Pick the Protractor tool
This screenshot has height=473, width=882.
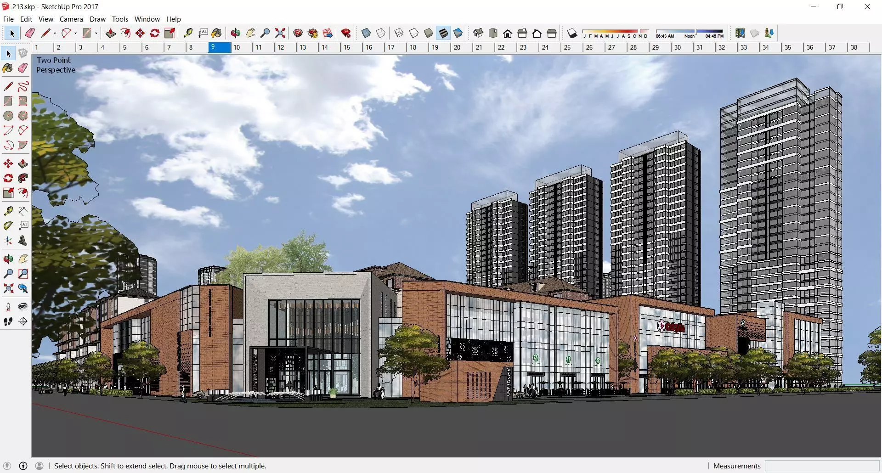(8, 226)
